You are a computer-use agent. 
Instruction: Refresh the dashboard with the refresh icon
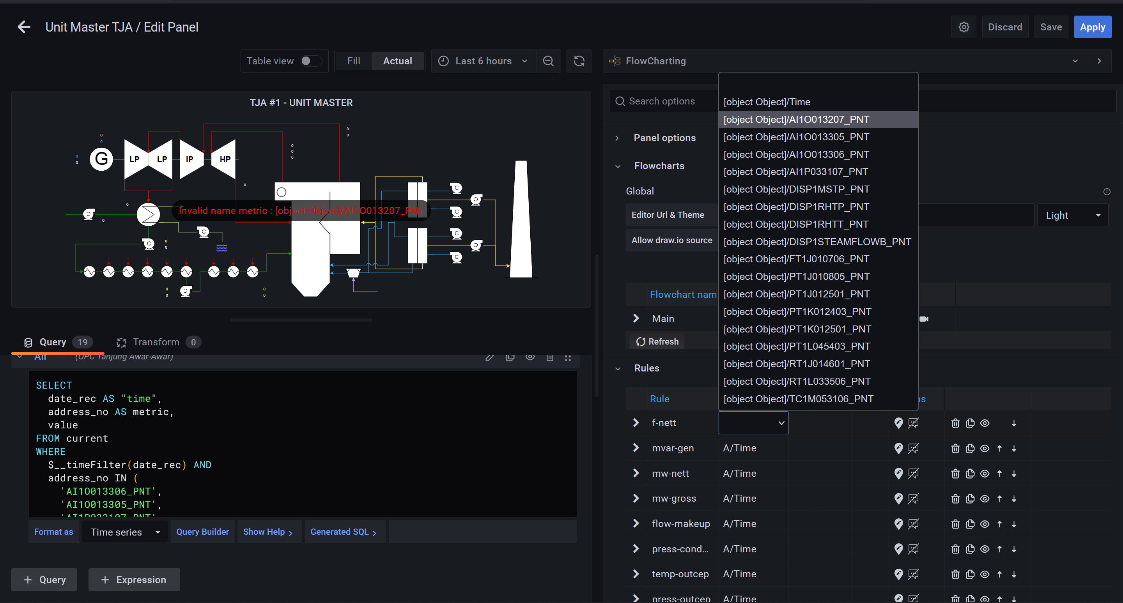point(579,61)
